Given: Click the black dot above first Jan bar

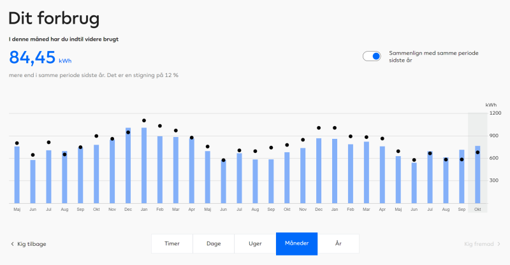Looking at the screenshot, I should coord(144,120).
